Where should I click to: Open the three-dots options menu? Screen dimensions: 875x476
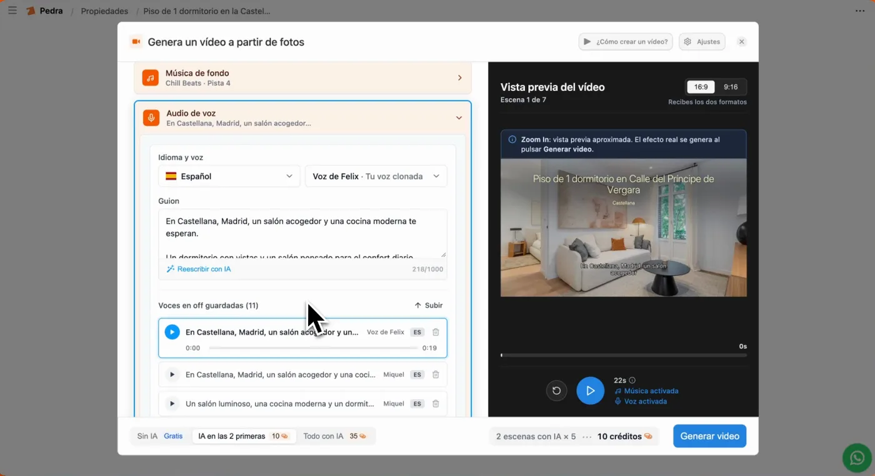tap(860, 11)
